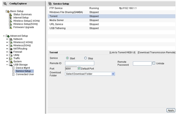Collapse the Advanced Setup tree
Image resolution: width=178 pixels, height=116 pixels.
(x=4, y=36)
